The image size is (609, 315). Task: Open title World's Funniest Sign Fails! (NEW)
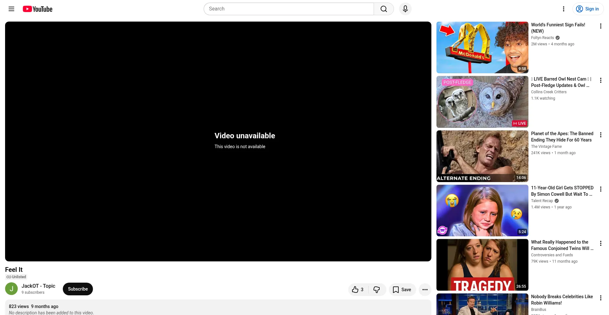pos(558,28)
